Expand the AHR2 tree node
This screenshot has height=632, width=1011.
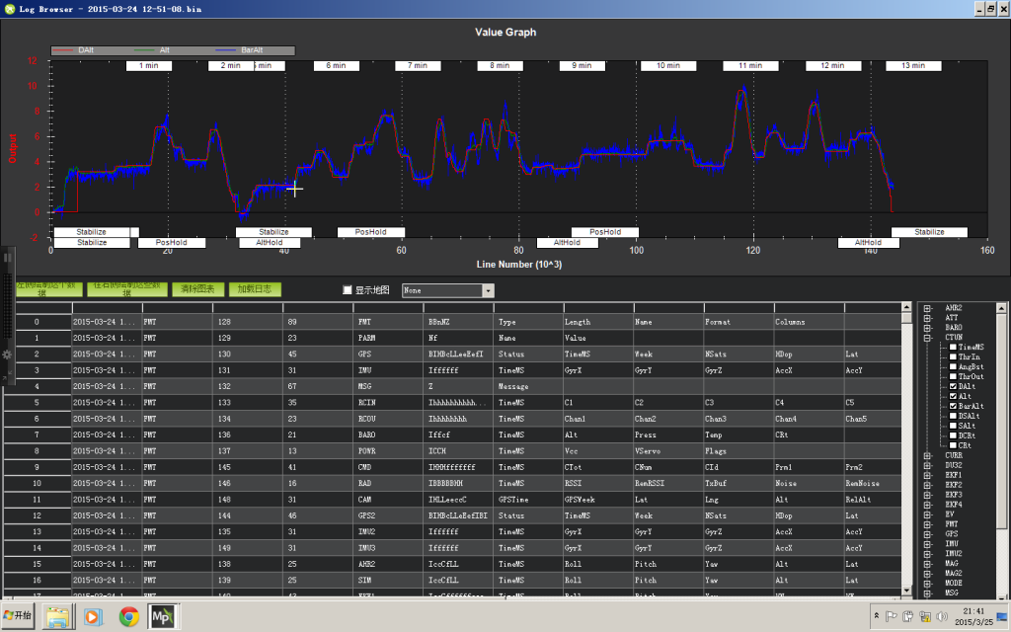click(x=927, y=308)
